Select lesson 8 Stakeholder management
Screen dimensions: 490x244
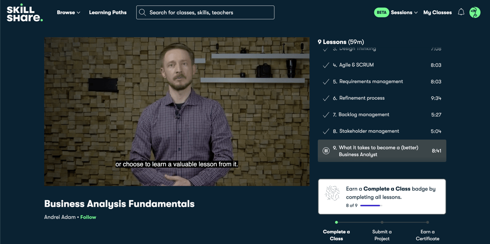pos(382,132)
